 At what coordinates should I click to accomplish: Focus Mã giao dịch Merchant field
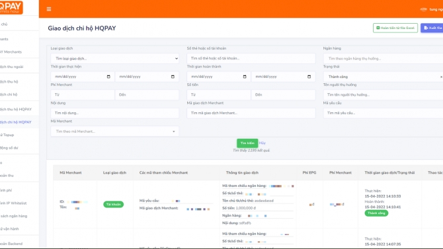click(x=251, y=113)
